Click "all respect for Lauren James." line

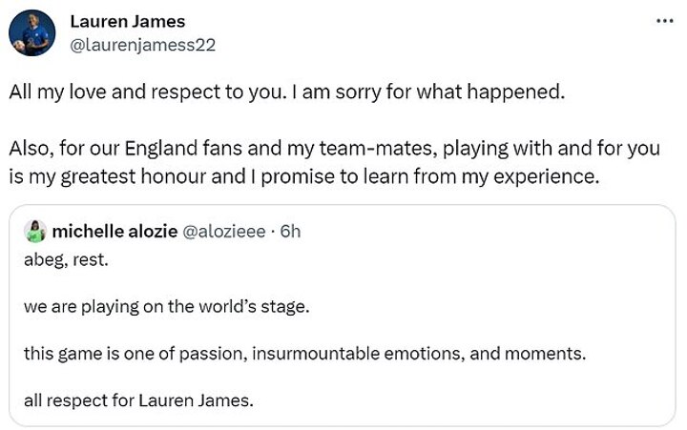pos(138,400)
